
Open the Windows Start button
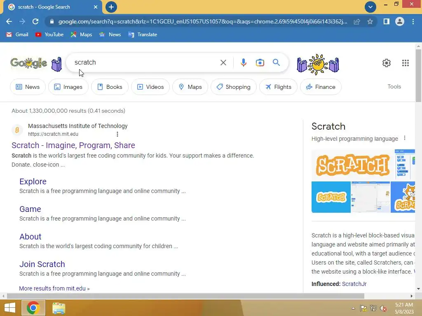coord(10,308)
